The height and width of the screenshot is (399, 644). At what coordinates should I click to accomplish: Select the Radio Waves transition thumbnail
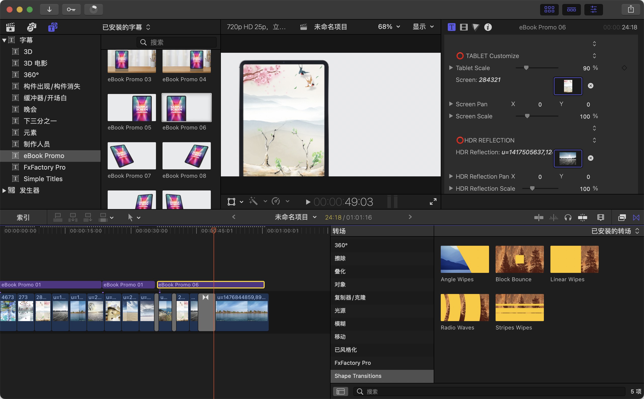point(464,308)
